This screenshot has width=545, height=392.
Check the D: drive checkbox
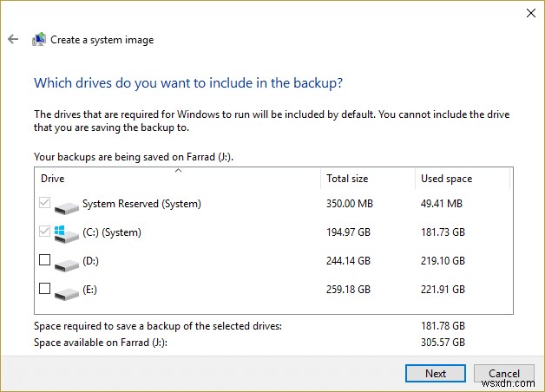tap(46, 260)
